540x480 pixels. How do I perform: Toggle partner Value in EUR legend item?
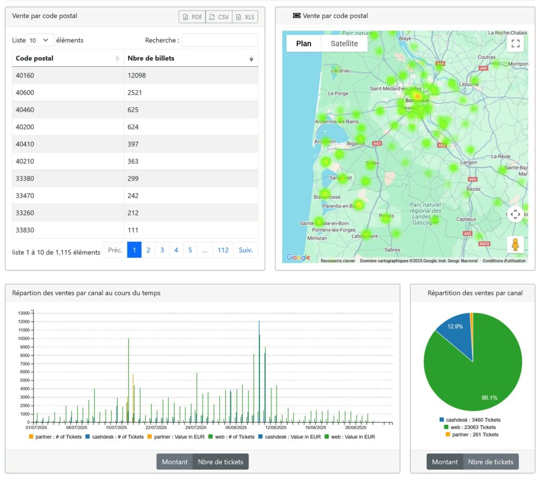[x=176, y=437]
